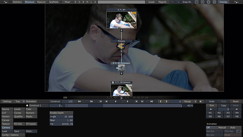Select the Primaries node icon
The image size is (243, 137).
[121, 46]
